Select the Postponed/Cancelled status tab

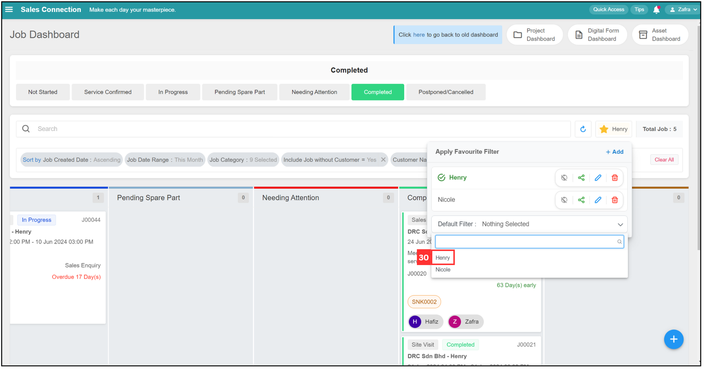click(x=446, y=92)
